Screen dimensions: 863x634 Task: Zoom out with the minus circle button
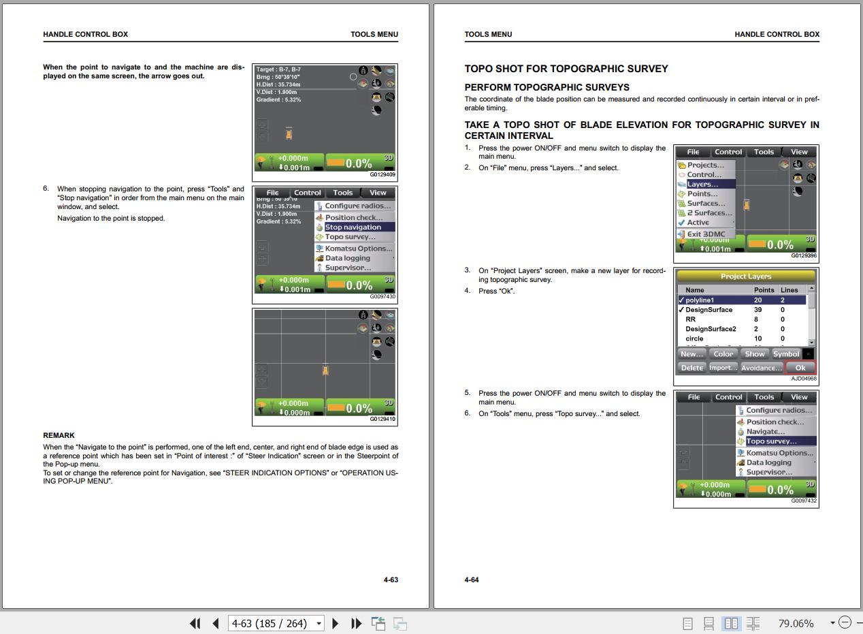(x=845, y=622)
